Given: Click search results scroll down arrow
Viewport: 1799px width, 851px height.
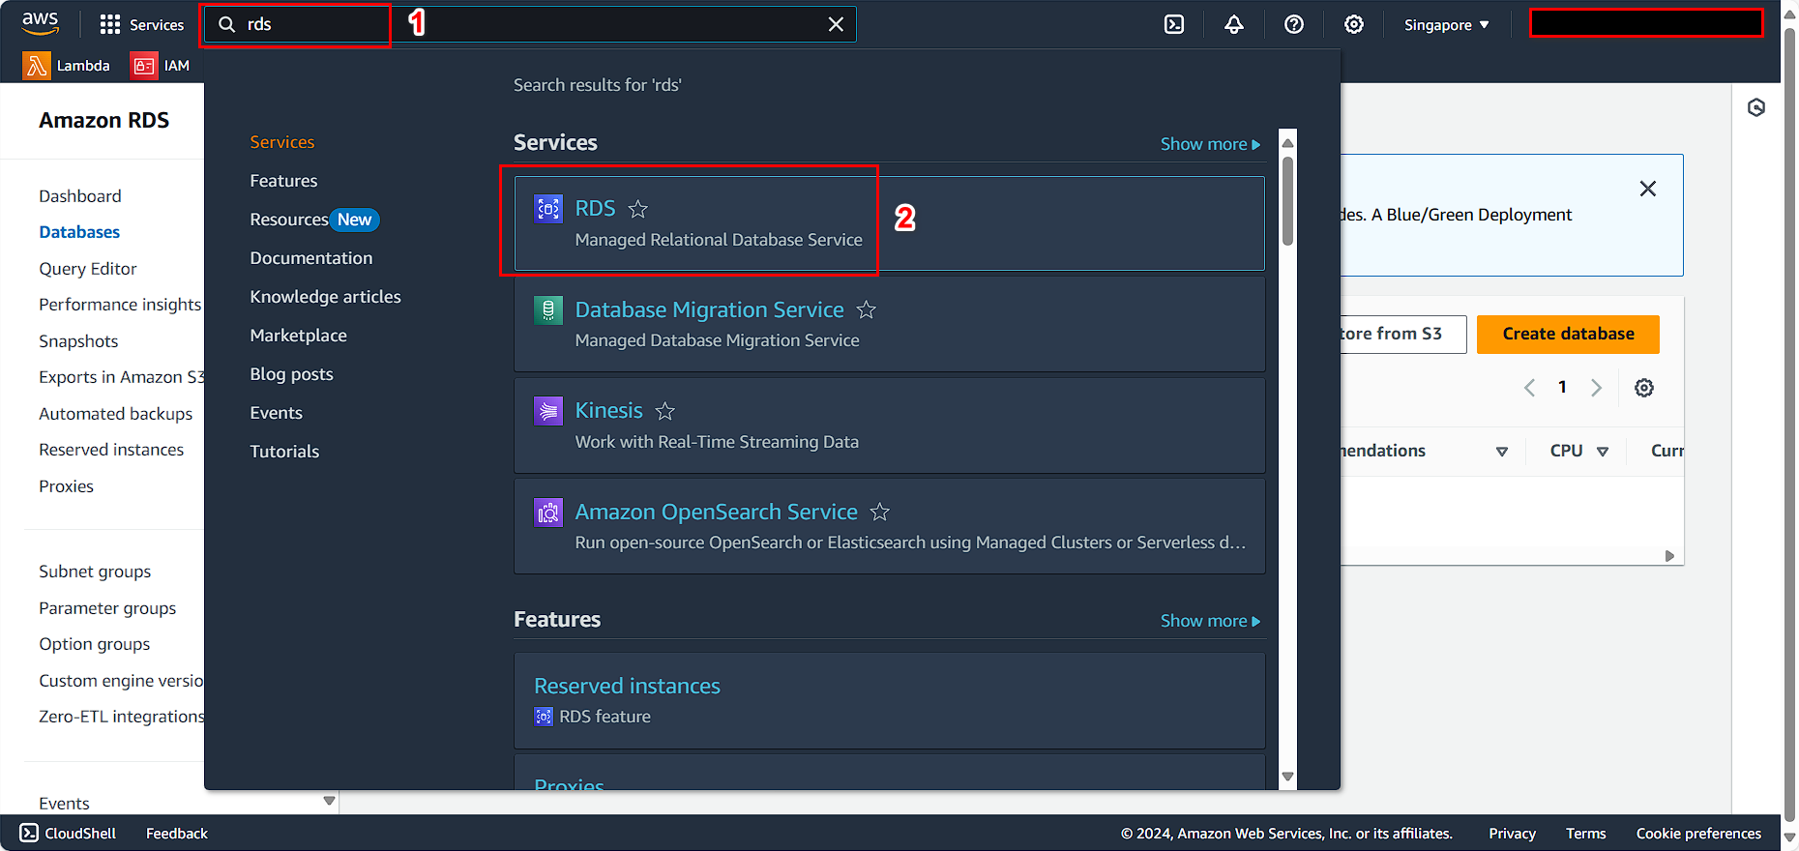Looking at the screenshot, I should [x=1287, y=777].
